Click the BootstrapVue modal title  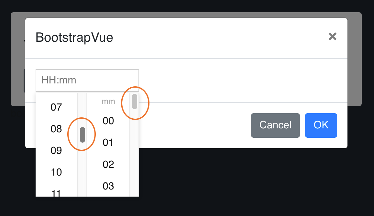coord(74,38)
